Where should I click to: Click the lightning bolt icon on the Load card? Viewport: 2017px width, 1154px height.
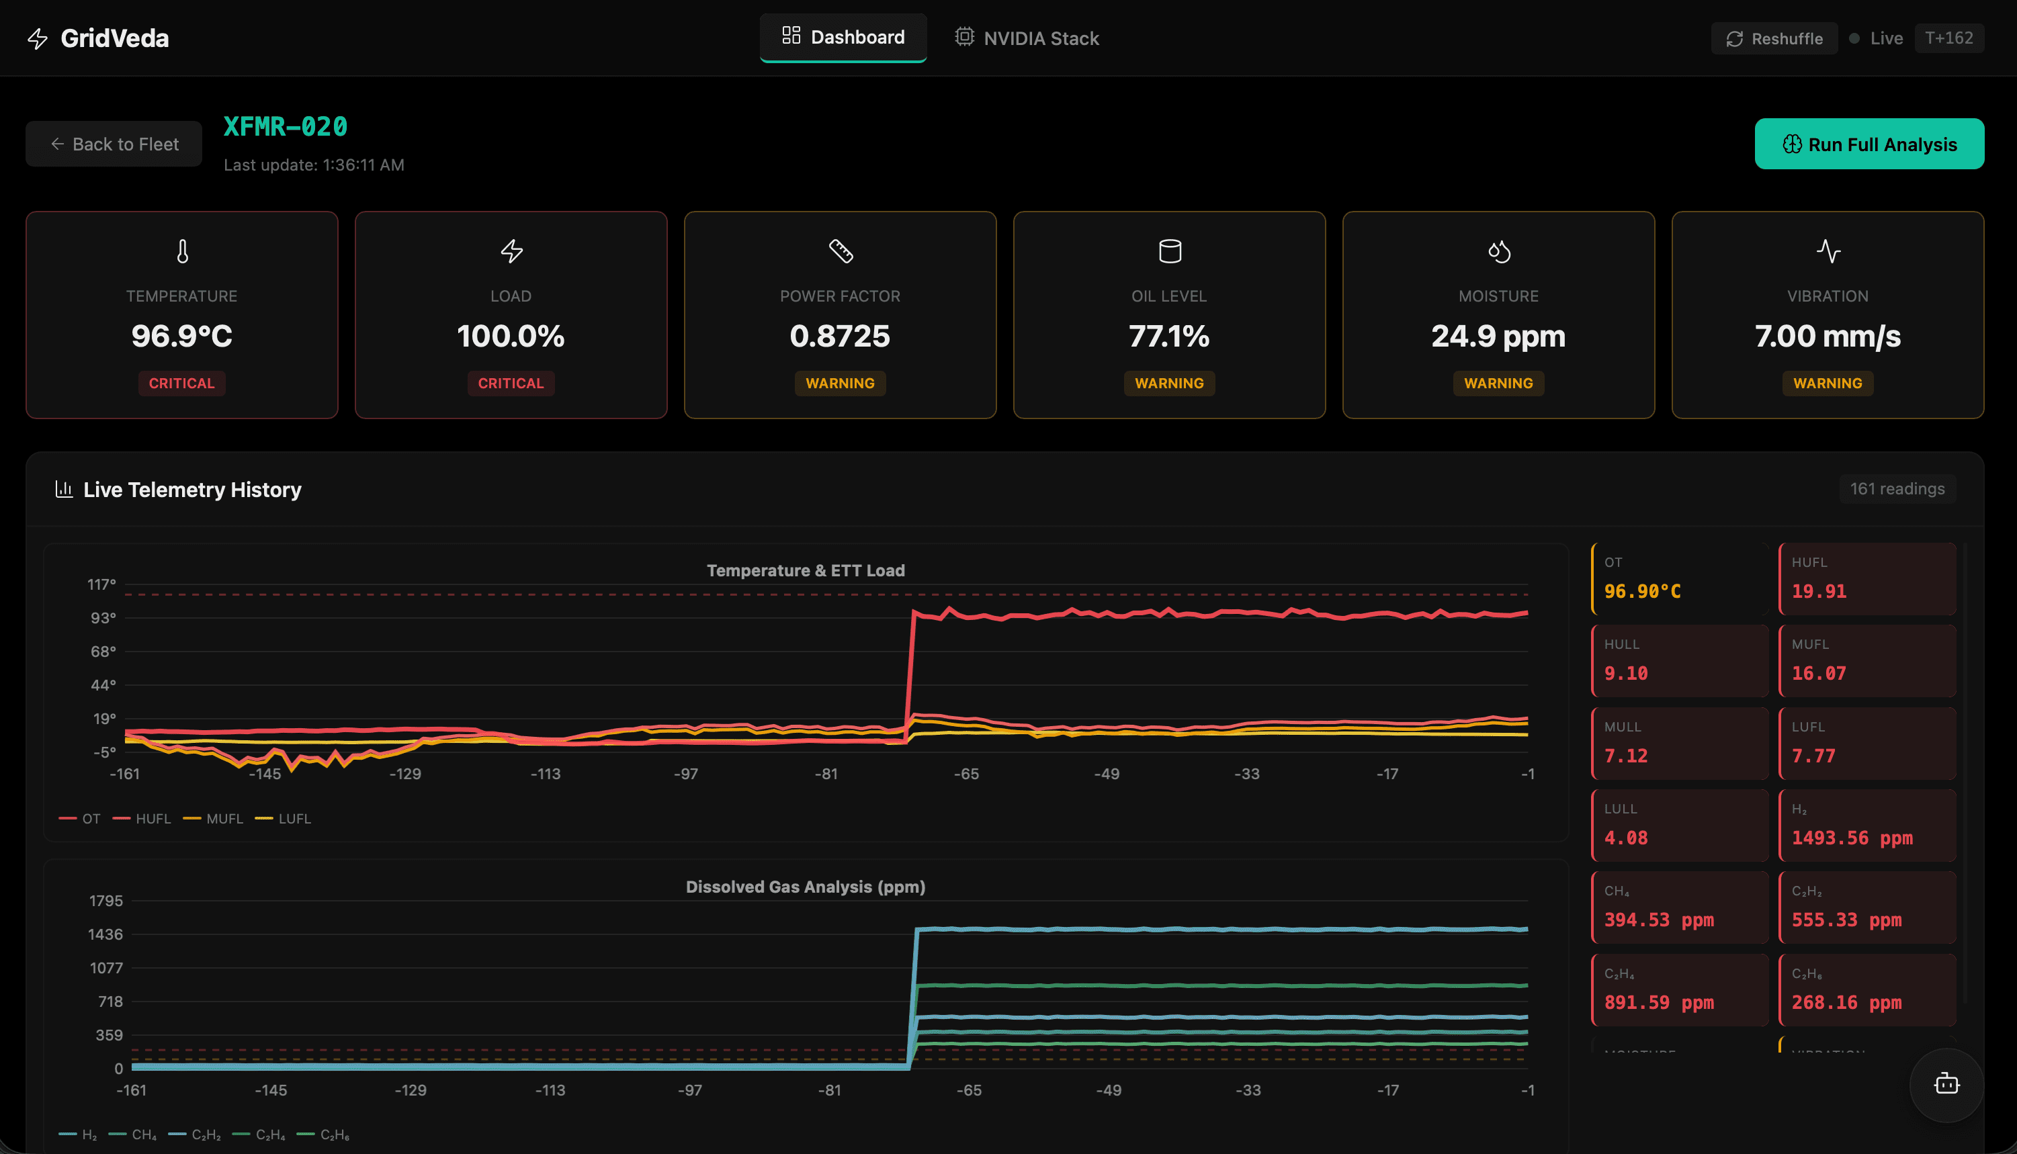pyautogui.click(x=511, y=252)
